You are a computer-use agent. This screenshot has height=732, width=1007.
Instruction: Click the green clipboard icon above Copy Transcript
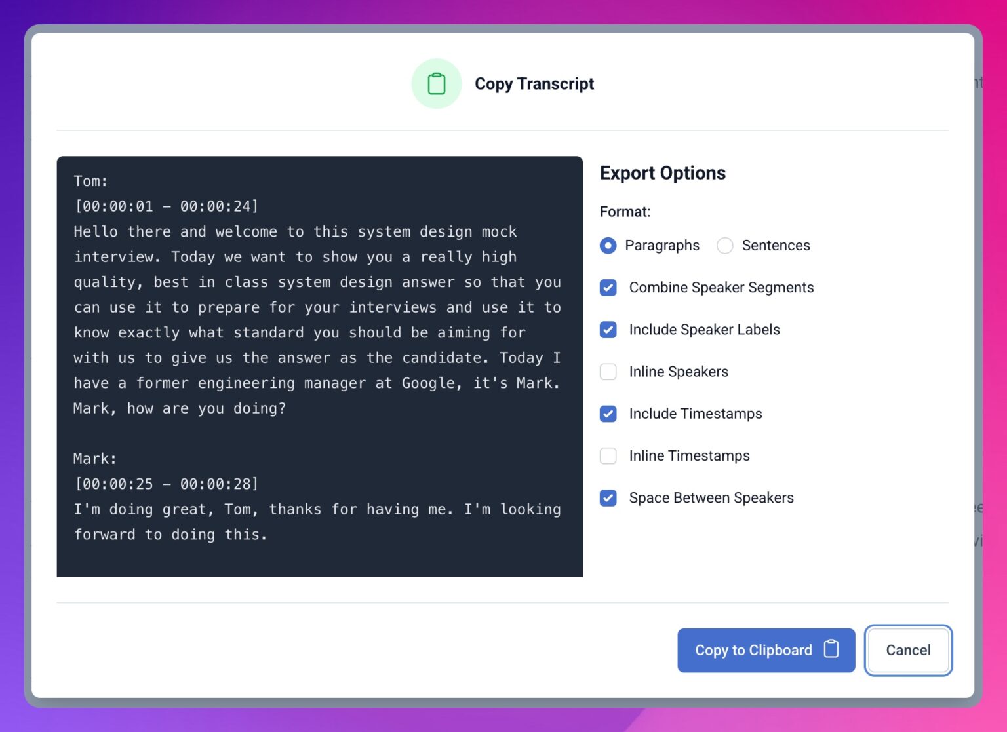436,83
